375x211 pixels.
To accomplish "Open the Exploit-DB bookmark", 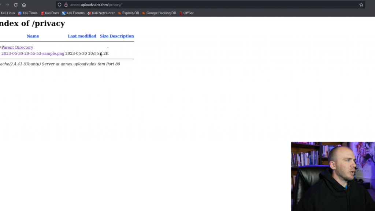I will pos(129,13).
